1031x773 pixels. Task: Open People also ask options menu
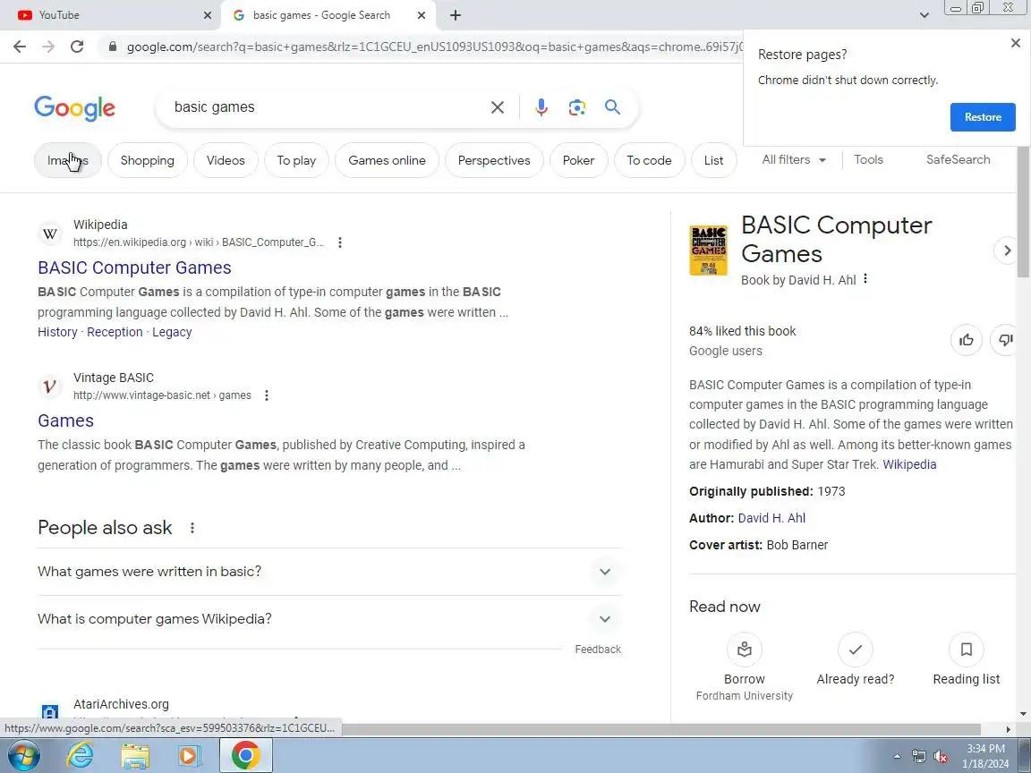point(192,528)
